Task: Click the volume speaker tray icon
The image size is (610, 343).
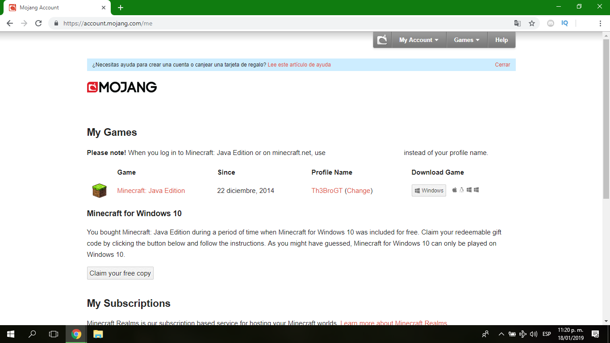Action: pyautogui.click(x=534, y=334)
